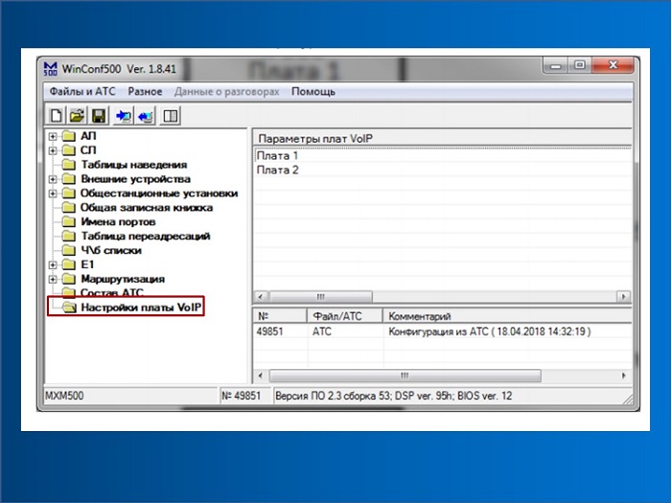Click the Файл/АТС column header
Image resolution: width=671 pixels, height=503 pixels.
point(345,316)
